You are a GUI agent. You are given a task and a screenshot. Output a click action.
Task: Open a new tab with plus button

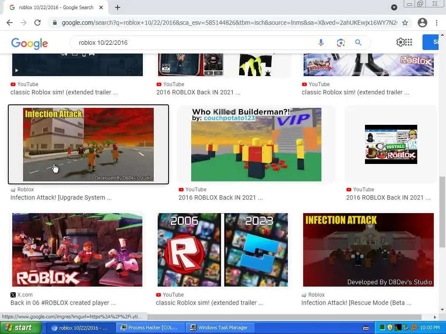coord(118,7)
